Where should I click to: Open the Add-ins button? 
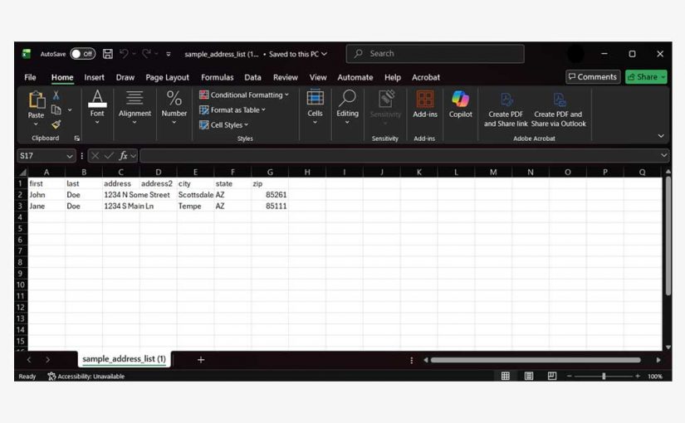click(x=425, y=105)
